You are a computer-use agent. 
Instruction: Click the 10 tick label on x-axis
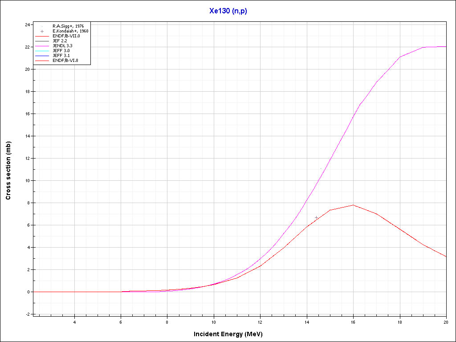(214, 322)
